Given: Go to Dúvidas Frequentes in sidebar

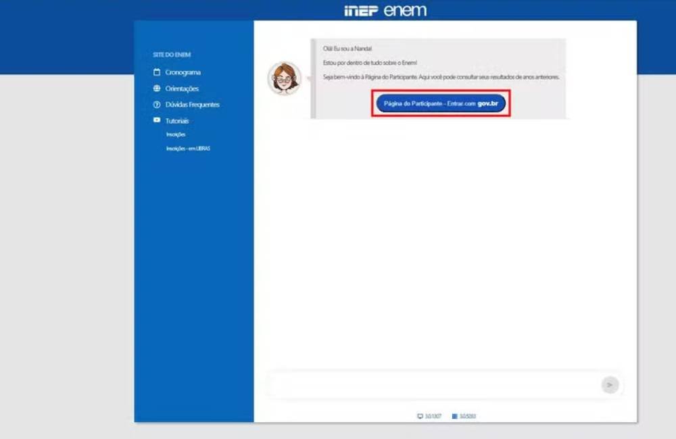Looking at the screenshot, I should pyautogui.click(x=192, y=105).
